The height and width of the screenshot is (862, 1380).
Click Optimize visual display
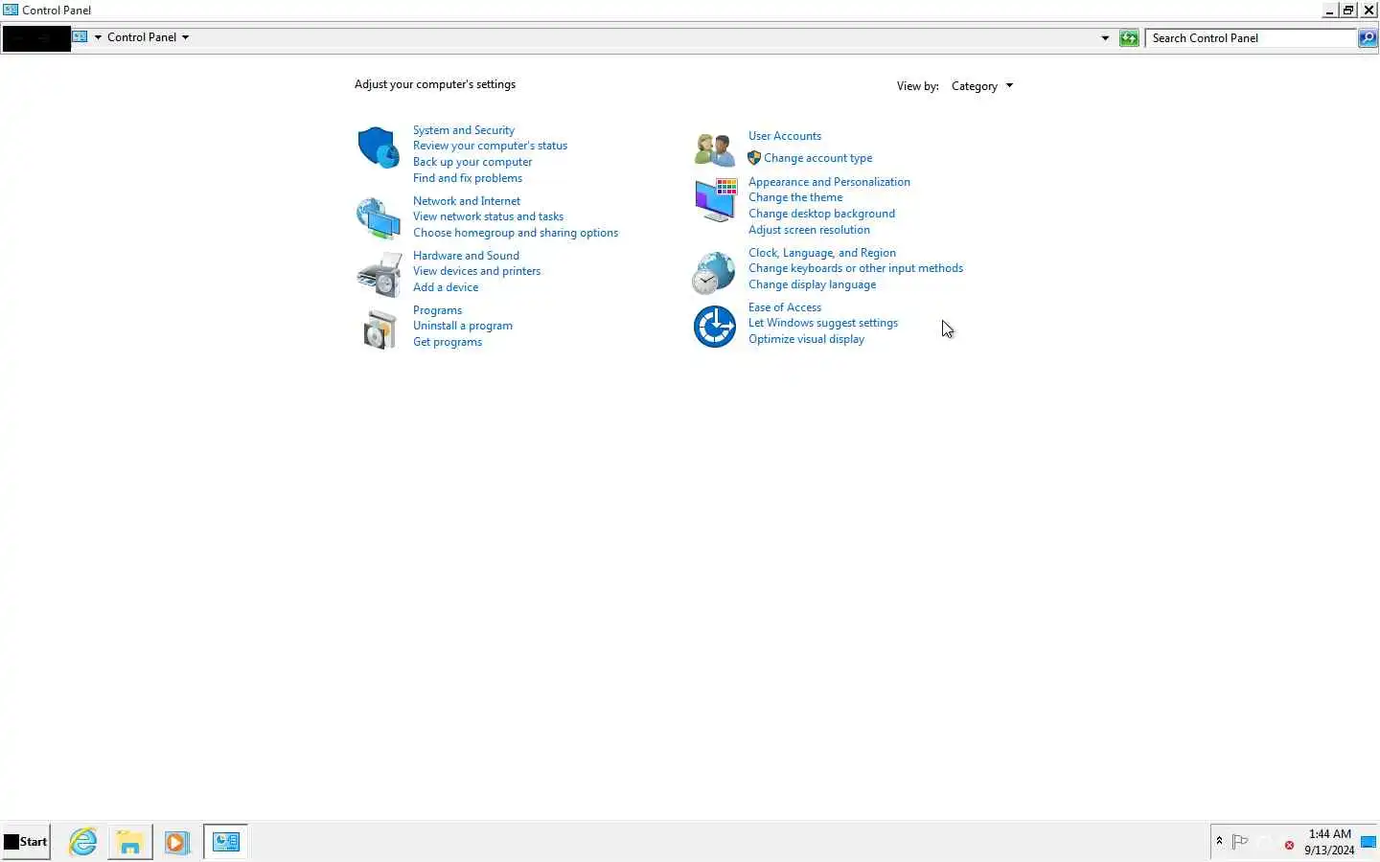pos(806,339)
